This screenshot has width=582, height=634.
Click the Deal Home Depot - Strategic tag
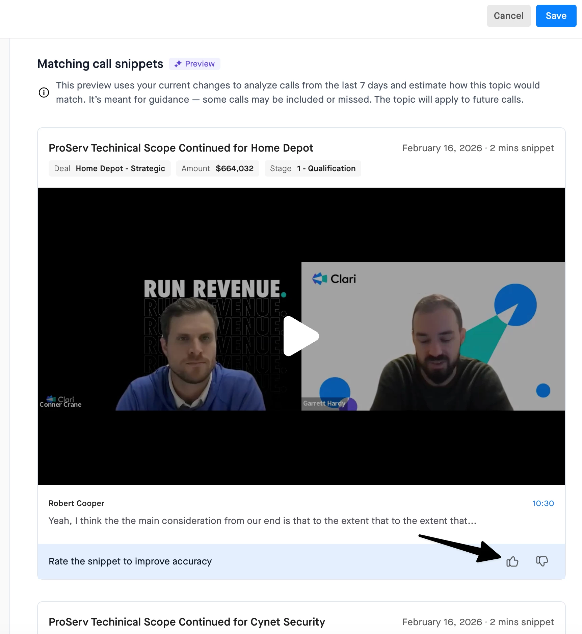[109, 168]
